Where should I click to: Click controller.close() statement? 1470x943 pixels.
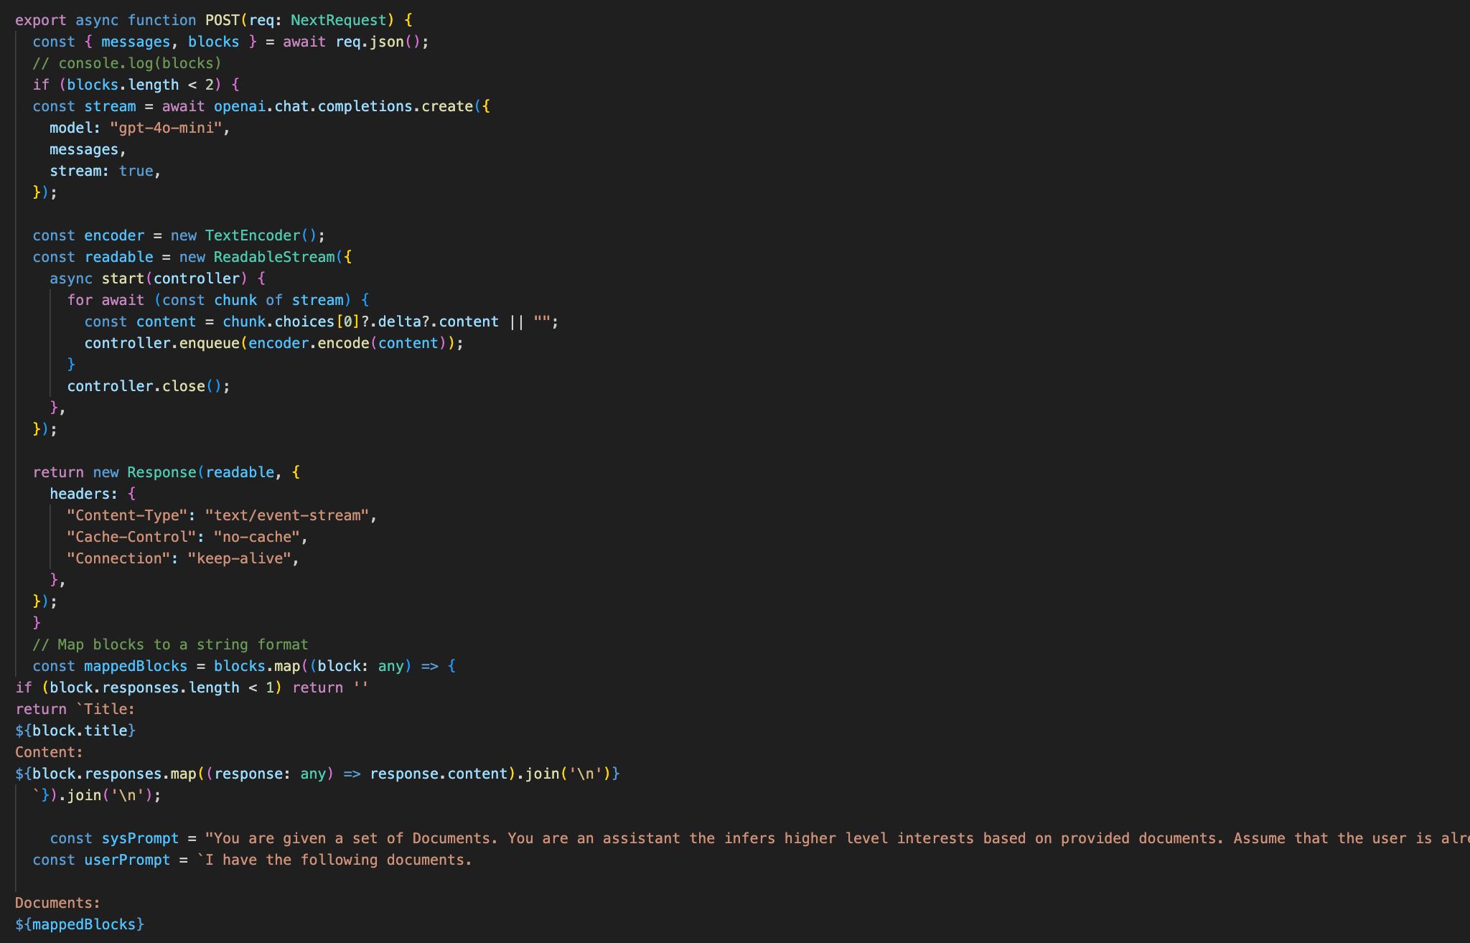[149, 386]
